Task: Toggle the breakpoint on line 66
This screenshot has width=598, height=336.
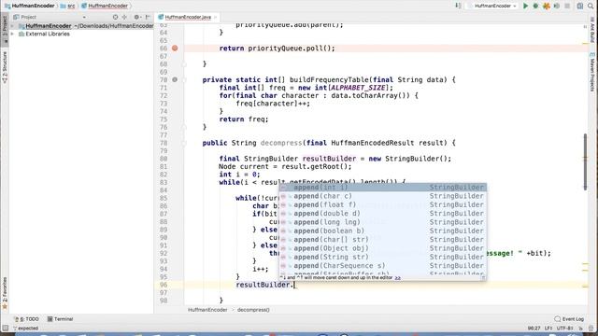Action: 175,49
